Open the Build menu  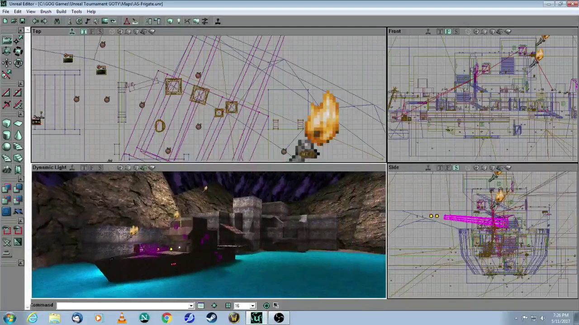[61, 11]
